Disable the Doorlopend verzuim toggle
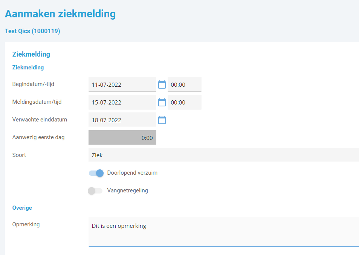Viewport: 359px width, 255px height. coord(96,173)
